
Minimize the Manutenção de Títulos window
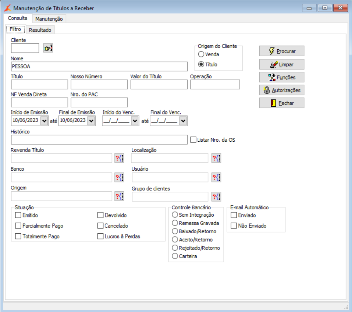(x=309, y=8)
